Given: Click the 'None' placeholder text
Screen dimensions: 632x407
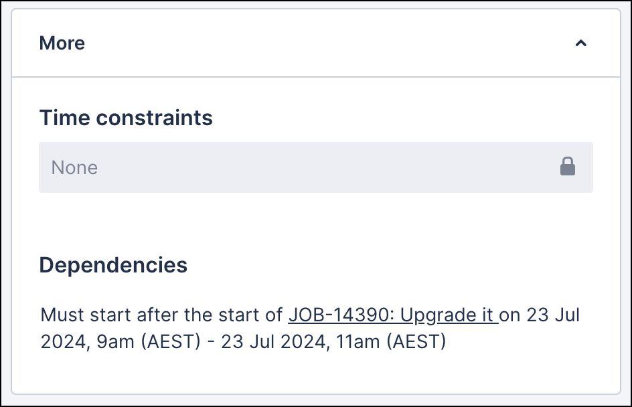Looking at the screenshot, I should (74, 167).
